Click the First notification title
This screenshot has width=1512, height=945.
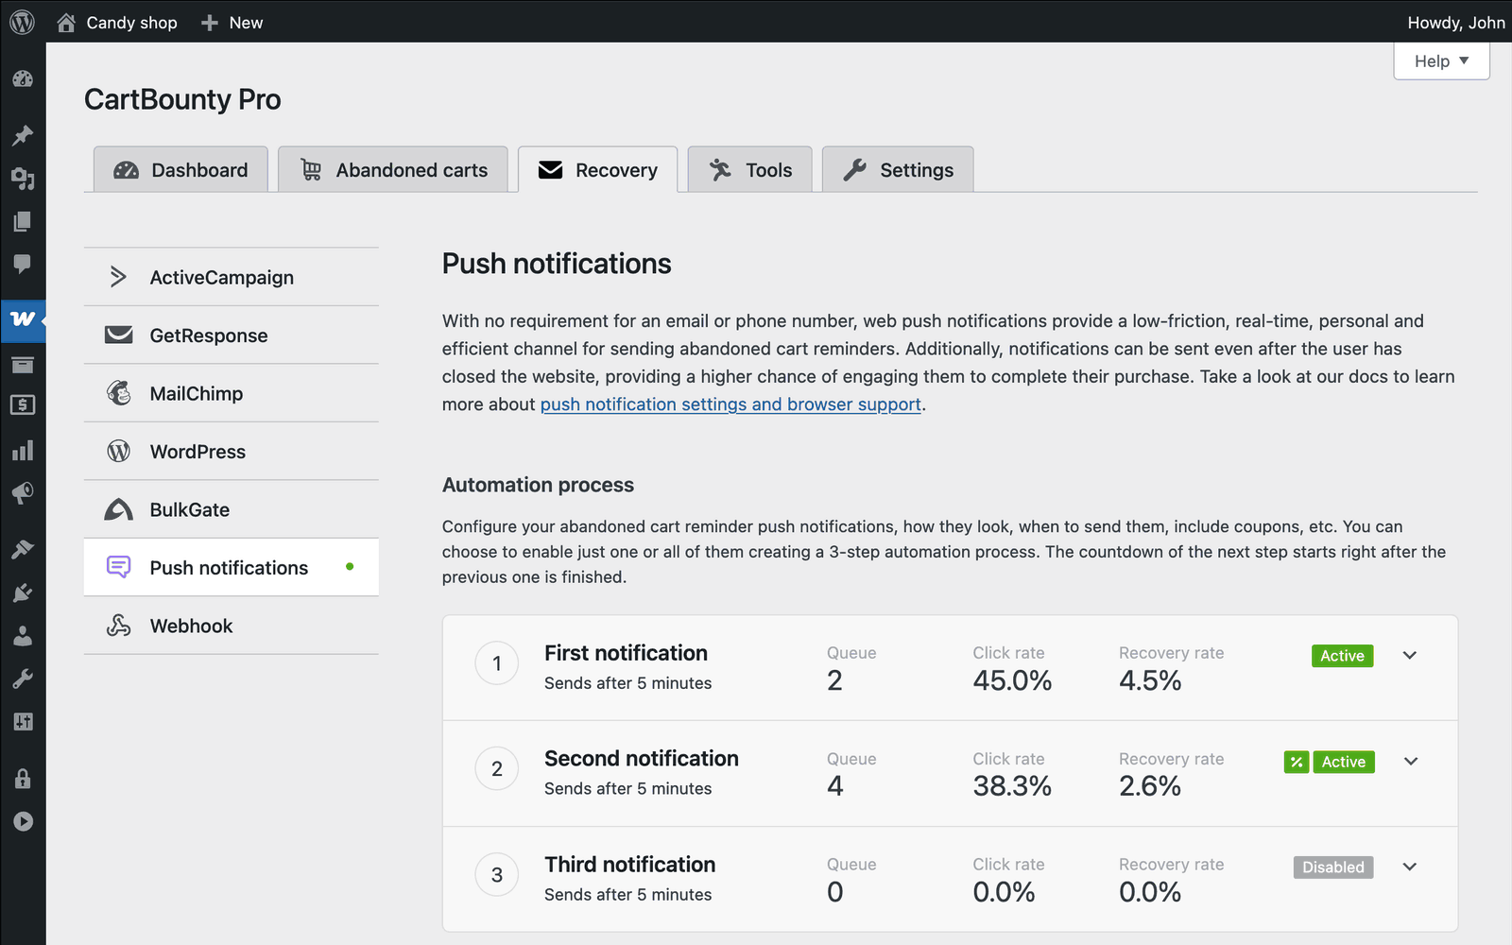[626, 653]
